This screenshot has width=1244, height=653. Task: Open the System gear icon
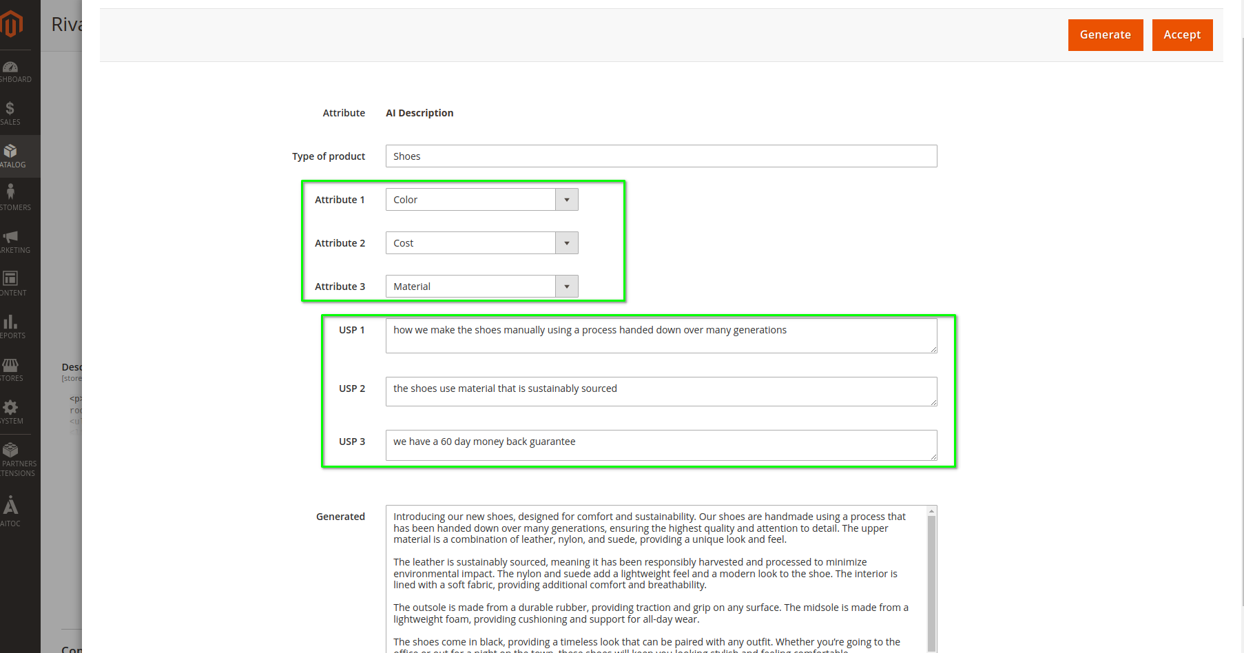[10, 407]
